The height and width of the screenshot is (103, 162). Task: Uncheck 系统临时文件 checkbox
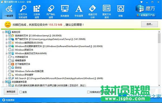[10, 35]
